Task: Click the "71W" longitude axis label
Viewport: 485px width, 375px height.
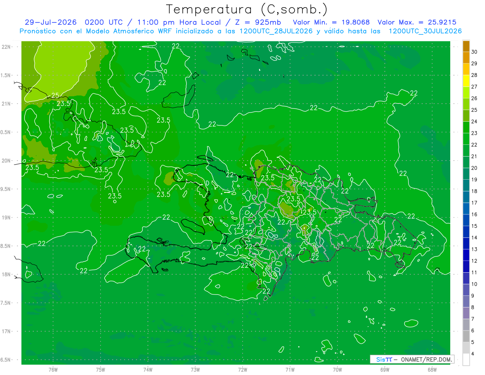Action: coord(290,370)
